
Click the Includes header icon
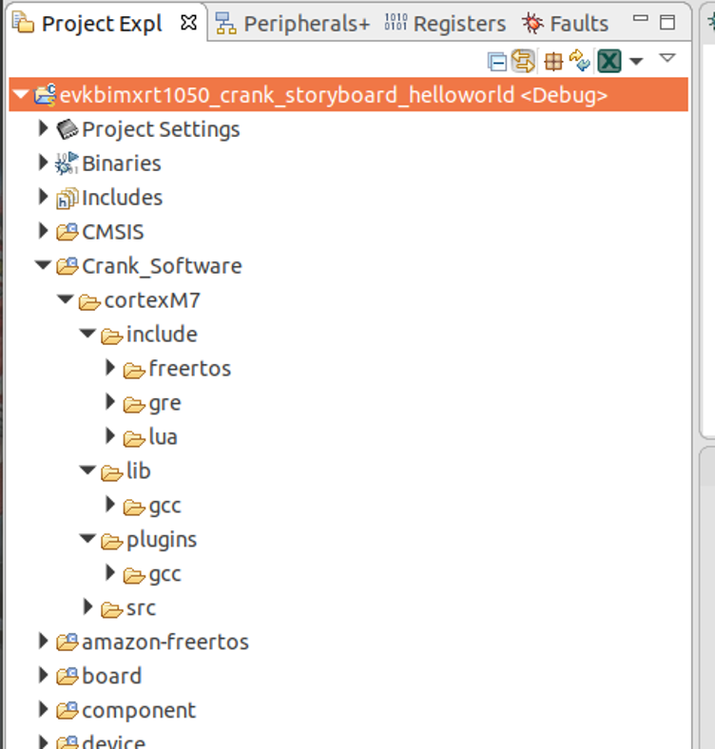[67, 199]
